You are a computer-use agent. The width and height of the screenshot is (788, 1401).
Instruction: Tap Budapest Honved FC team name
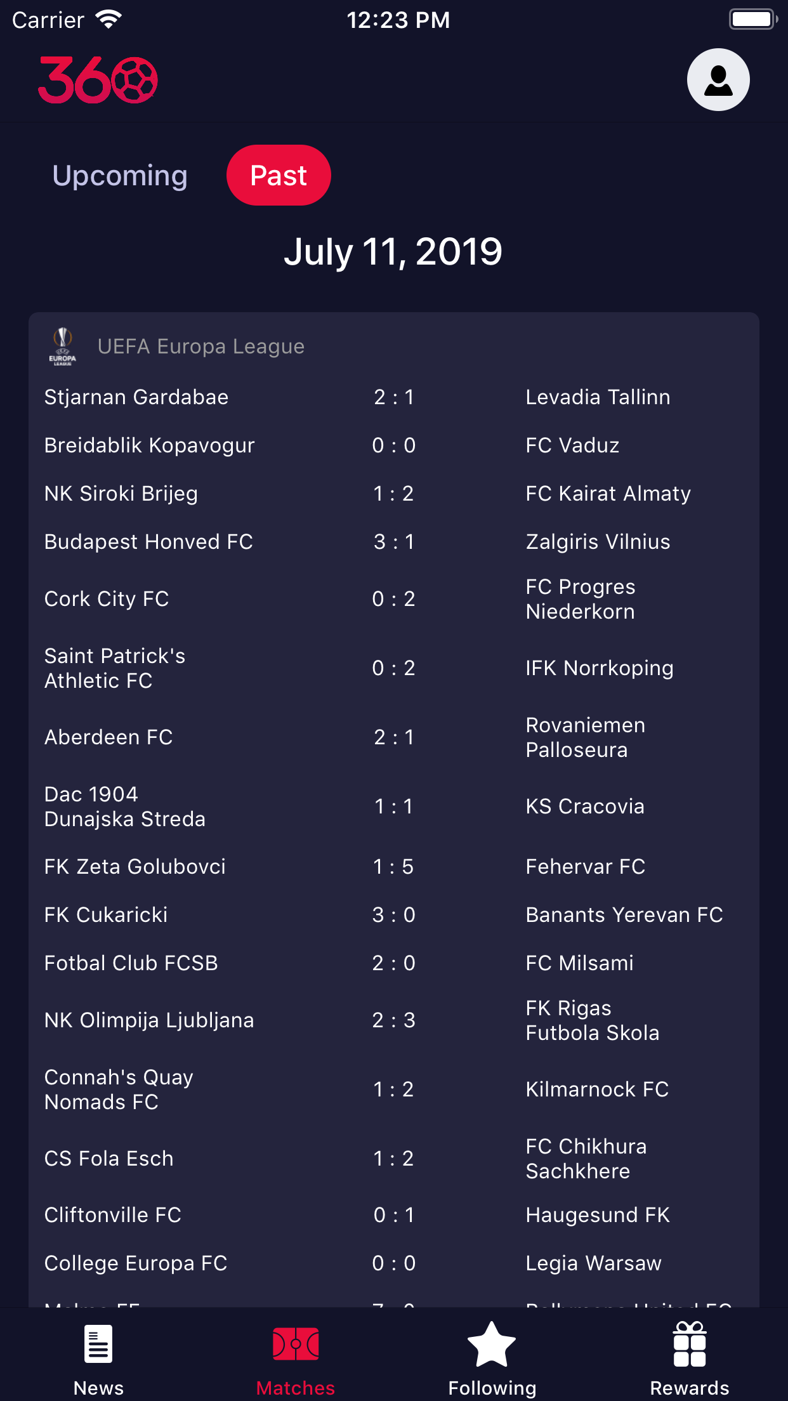tap(148, 542)
